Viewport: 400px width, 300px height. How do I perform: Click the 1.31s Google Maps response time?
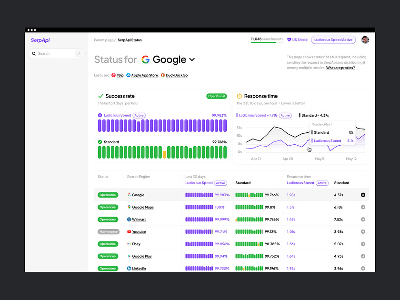[290, 207]
